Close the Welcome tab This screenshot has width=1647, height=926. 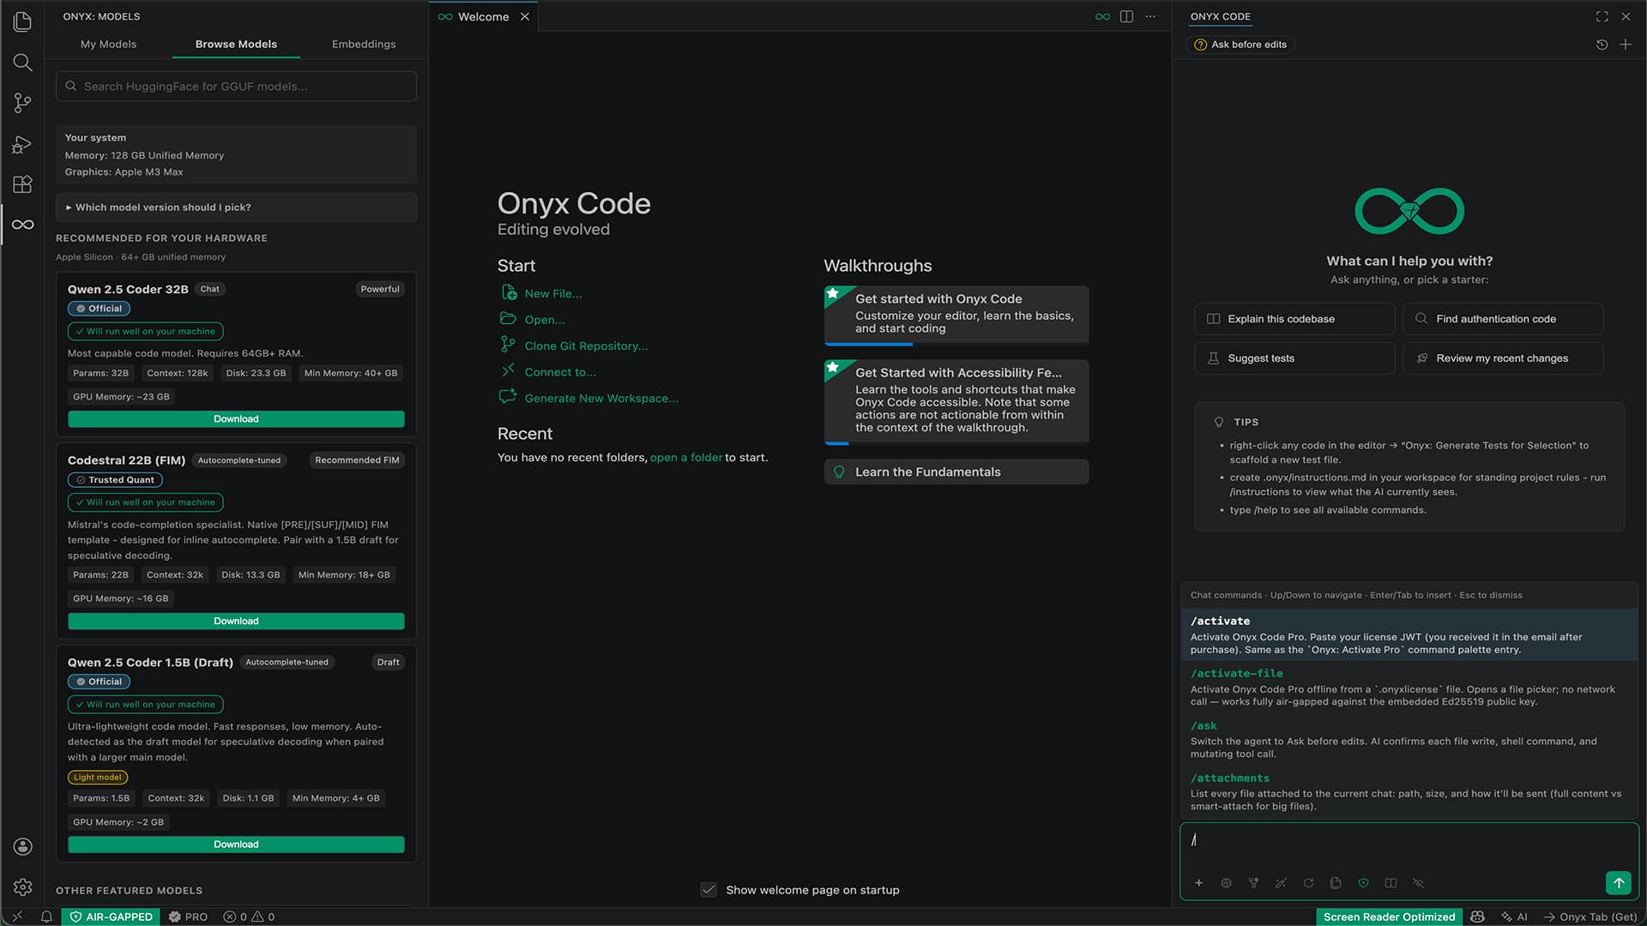(525, 16)
